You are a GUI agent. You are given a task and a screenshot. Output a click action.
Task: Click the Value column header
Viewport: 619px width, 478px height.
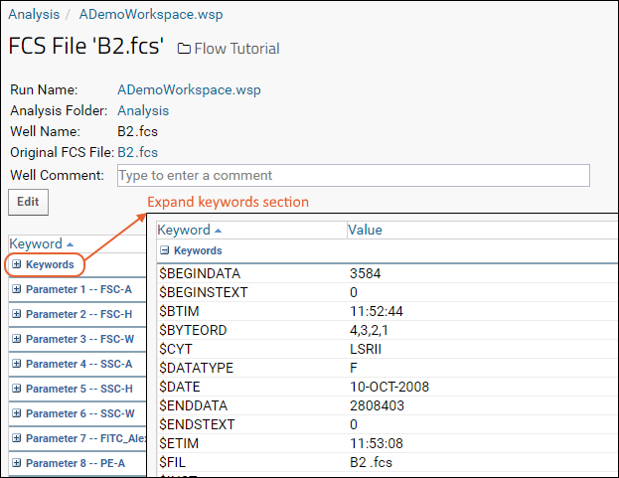pos(365,230)
